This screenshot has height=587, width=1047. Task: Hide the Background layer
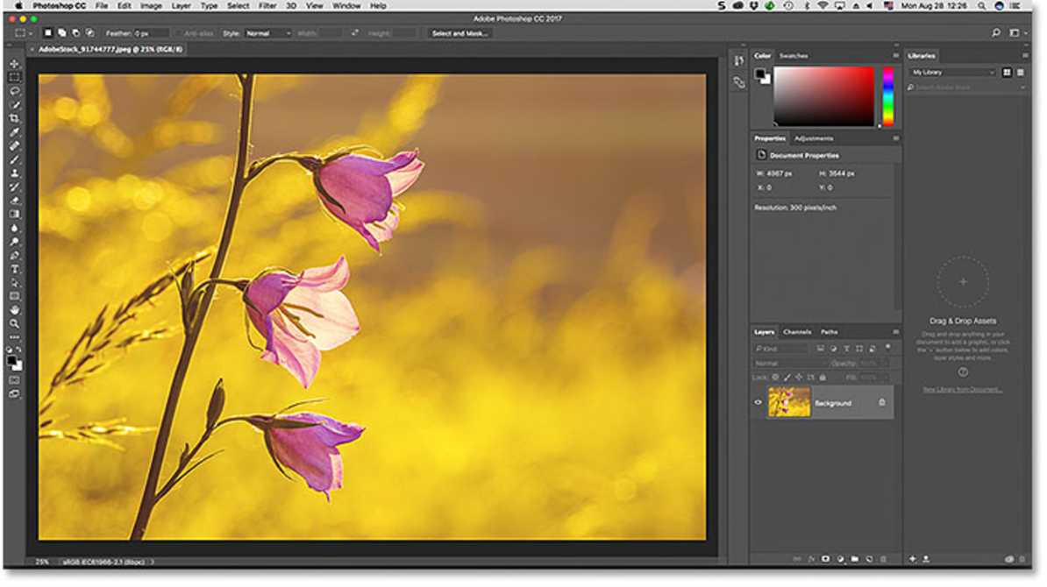pos(758,402)
